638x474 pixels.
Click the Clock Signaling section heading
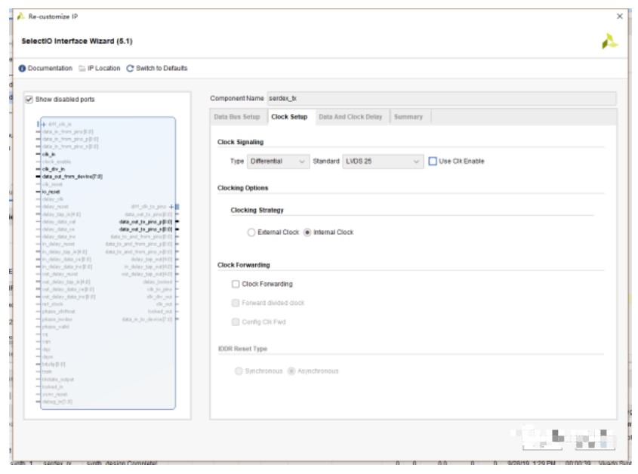point(240,142)
